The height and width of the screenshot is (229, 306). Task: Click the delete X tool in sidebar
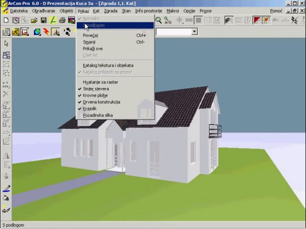[6, 94]
